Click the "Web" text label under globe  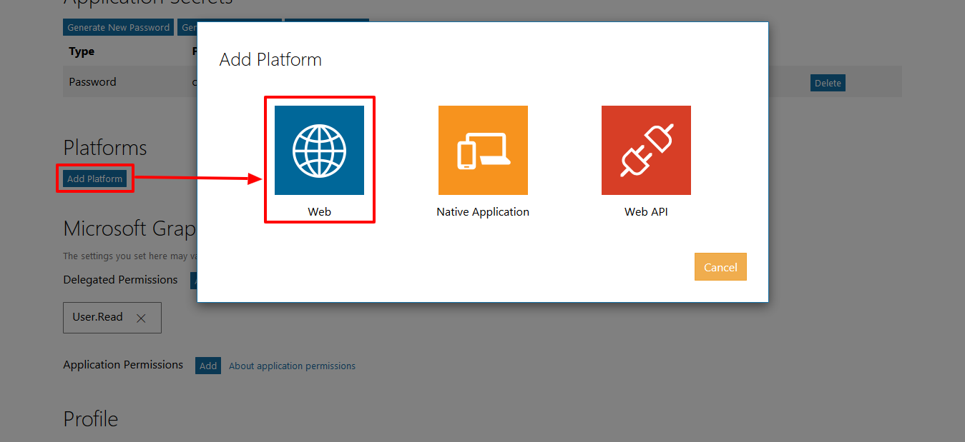tap(320, 212)
